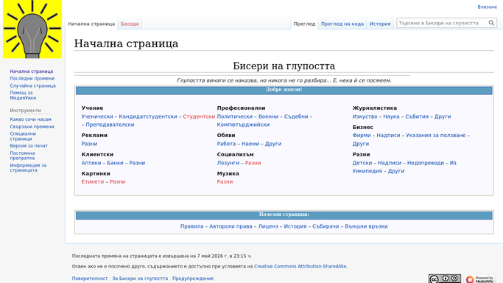Open Creative Commons Attribution-ShareAlike link
This screenshot has height=283, width=503.
point(300,266)
